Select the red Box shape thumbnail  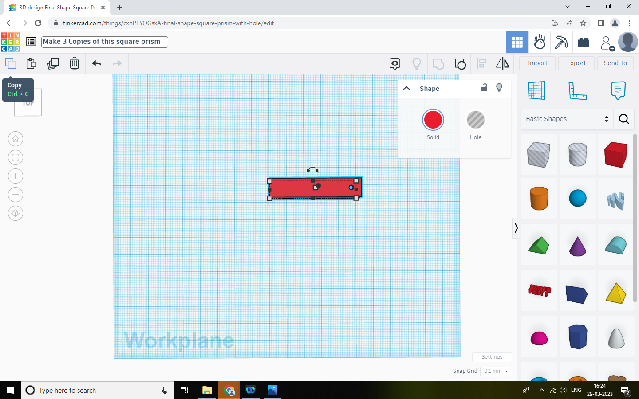coord(615,155)
